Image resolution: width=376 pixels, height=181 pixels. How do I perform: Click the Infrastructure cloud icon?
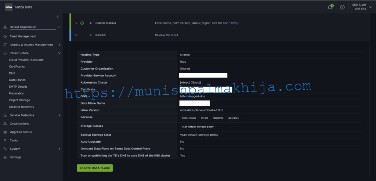[5, 53]
